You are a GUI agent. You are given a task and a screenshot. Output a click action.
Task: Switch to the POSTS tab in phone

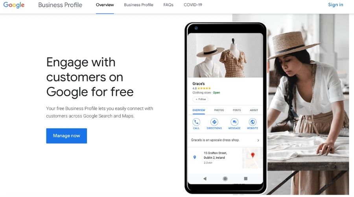point(237,110)
